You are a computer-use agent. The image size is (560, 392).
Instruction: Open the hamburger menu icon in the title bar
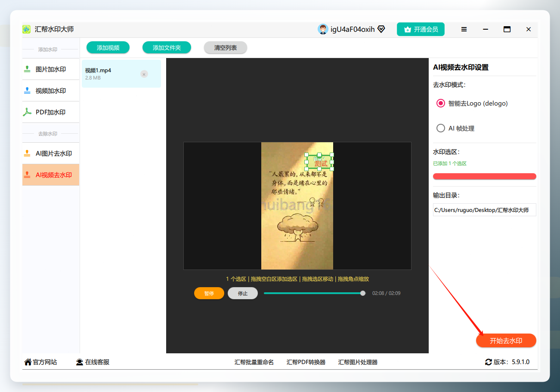point(464,29)
